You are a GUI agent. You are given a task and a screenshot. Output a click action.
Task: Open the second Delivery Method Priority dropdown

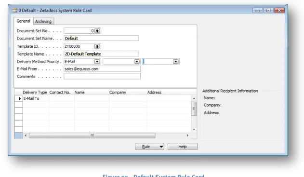[137, 62]
